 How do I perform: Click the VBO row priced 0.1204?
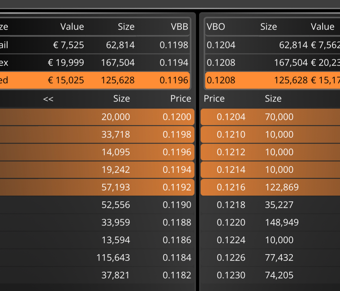pyautogui.click(x=273, y=45)
